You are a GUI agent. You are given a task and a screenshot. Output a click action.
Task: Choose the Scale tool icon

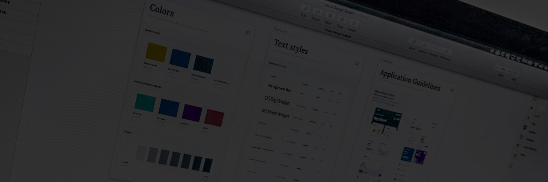point(341,19)
